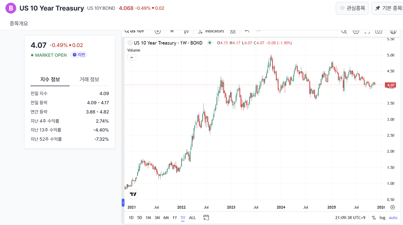Take a chart snapshot with camera icon
403x225 pixels.
(x=379, y=32)
